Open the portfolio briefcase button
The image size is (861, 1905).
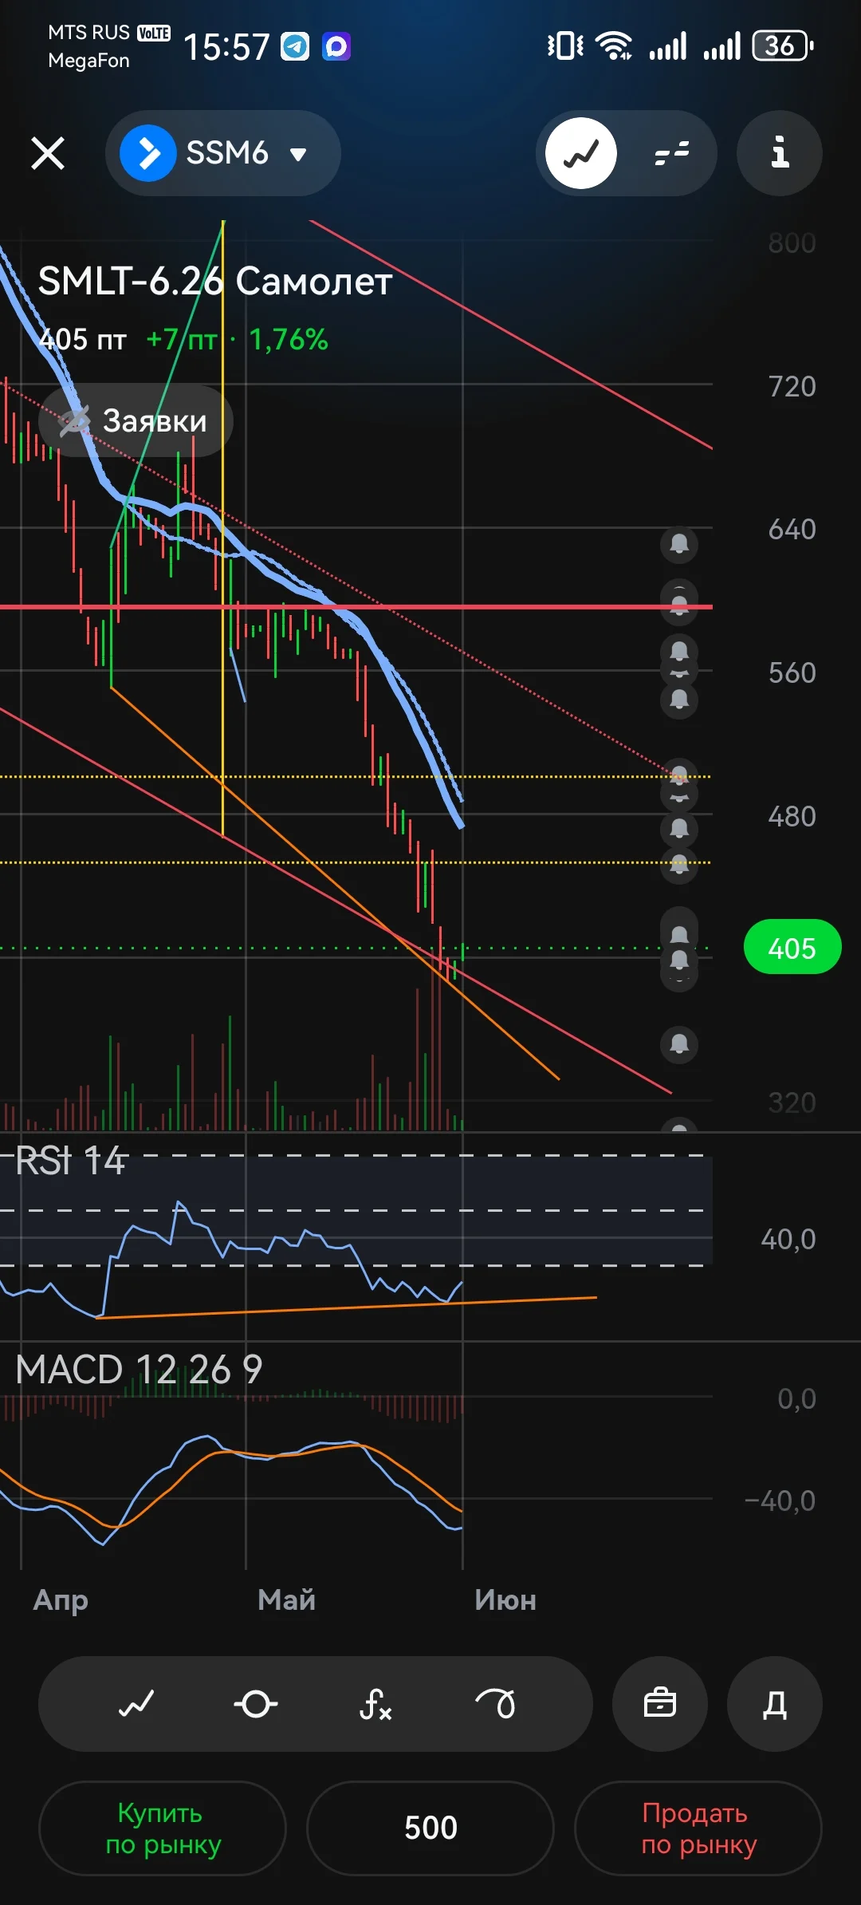tap(660, 1704)
